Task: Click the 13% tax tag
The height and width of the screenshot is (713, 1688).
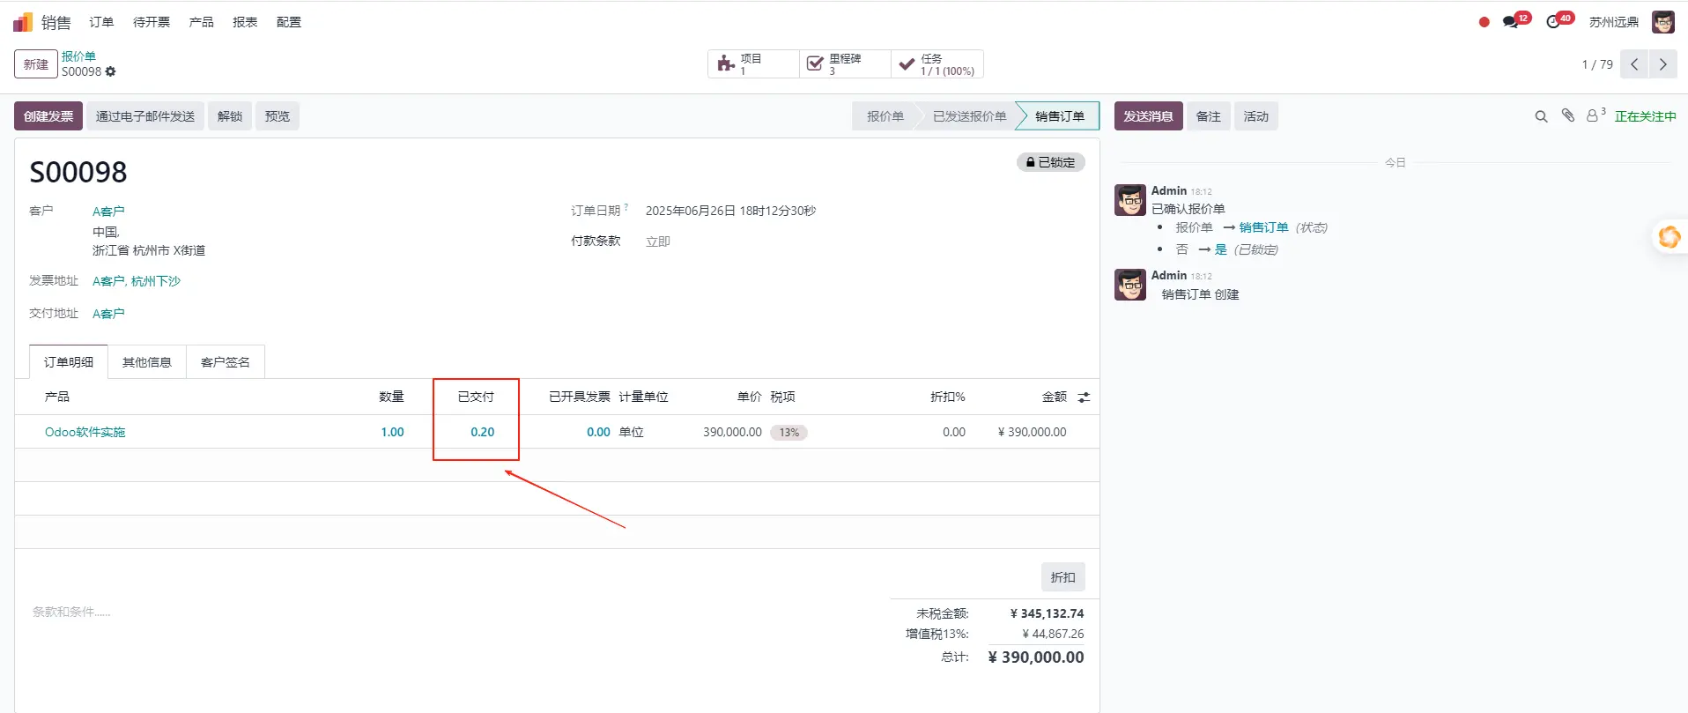Action: click(x=789, y=432)
